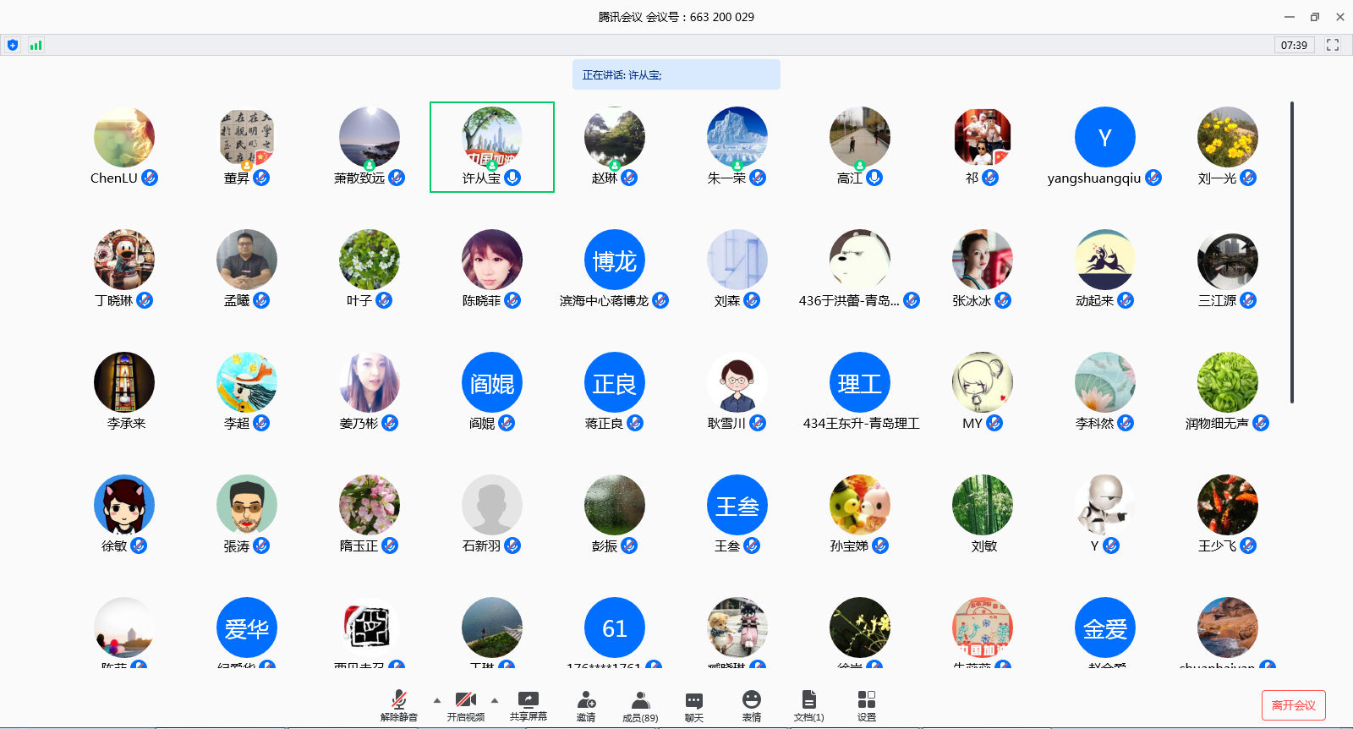The image size is (1353, 729).
Task: Show the 成员(89) members list
Action: [640, 704]
